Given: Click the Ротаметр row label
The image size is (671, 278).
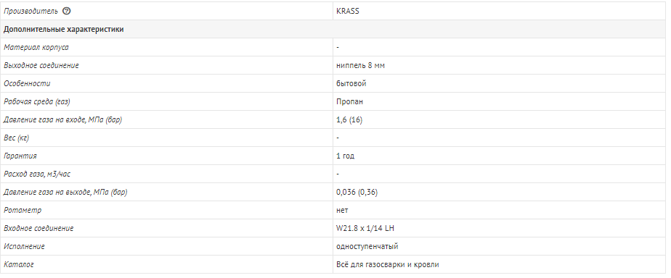Looking at the screenshot, I should pos(23,210).
